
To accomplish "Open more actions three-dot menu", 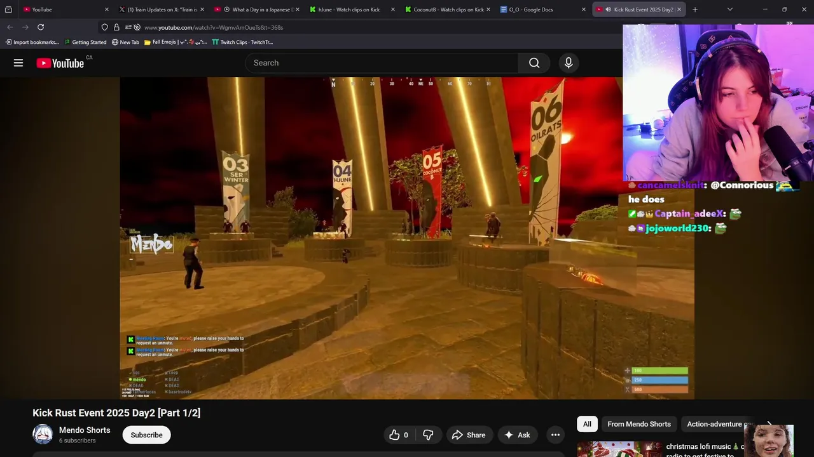I will [x=555, y=435].
